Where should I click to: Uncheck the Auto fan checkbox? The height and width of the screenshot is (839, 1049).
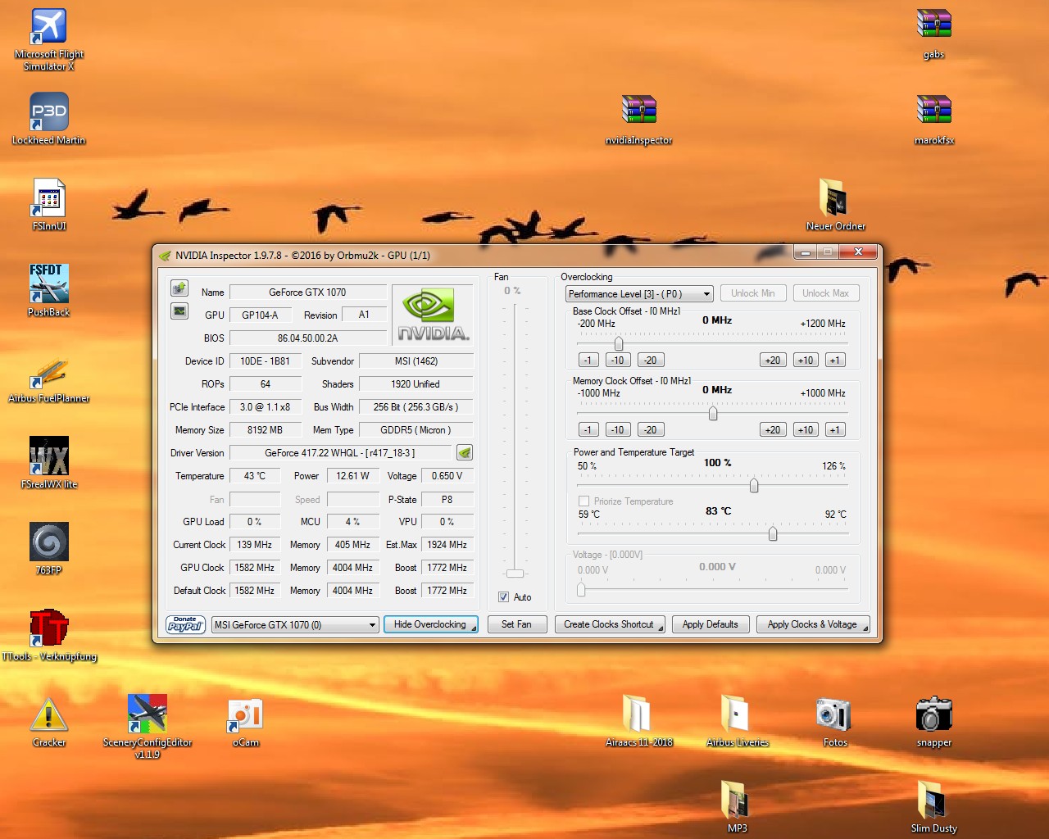pos(503,597)
